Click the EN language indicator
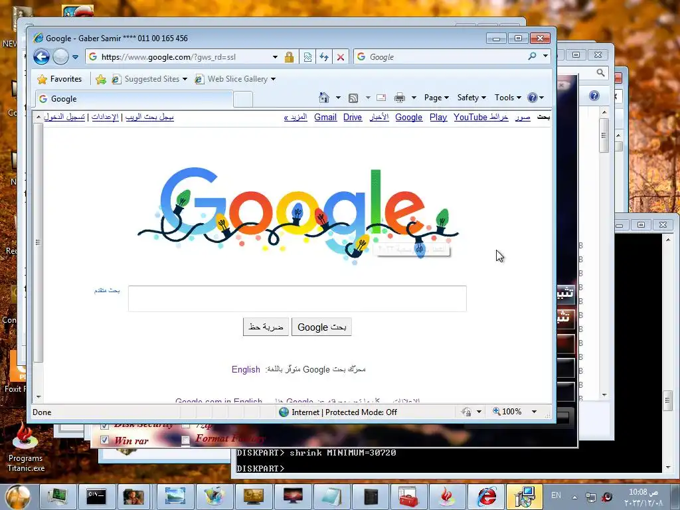This screenshot has width=680, height=510. [556, 495]
